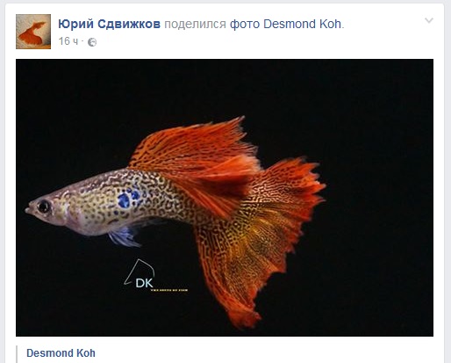The image size is (451, 363).
Task: Click the yellow dotted line under watermark
Action: 169,290
